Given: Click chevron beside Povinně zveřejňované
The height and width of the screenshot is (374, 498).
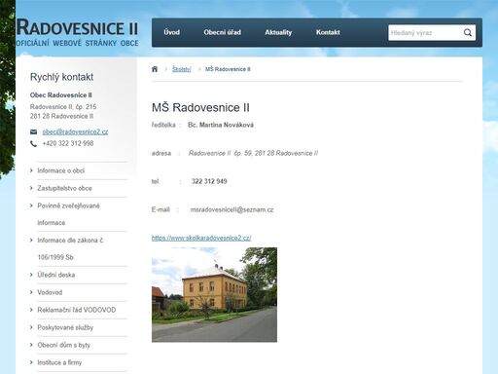Looking at the screenshot, I should pyautogui.click(x=31, y=206).
